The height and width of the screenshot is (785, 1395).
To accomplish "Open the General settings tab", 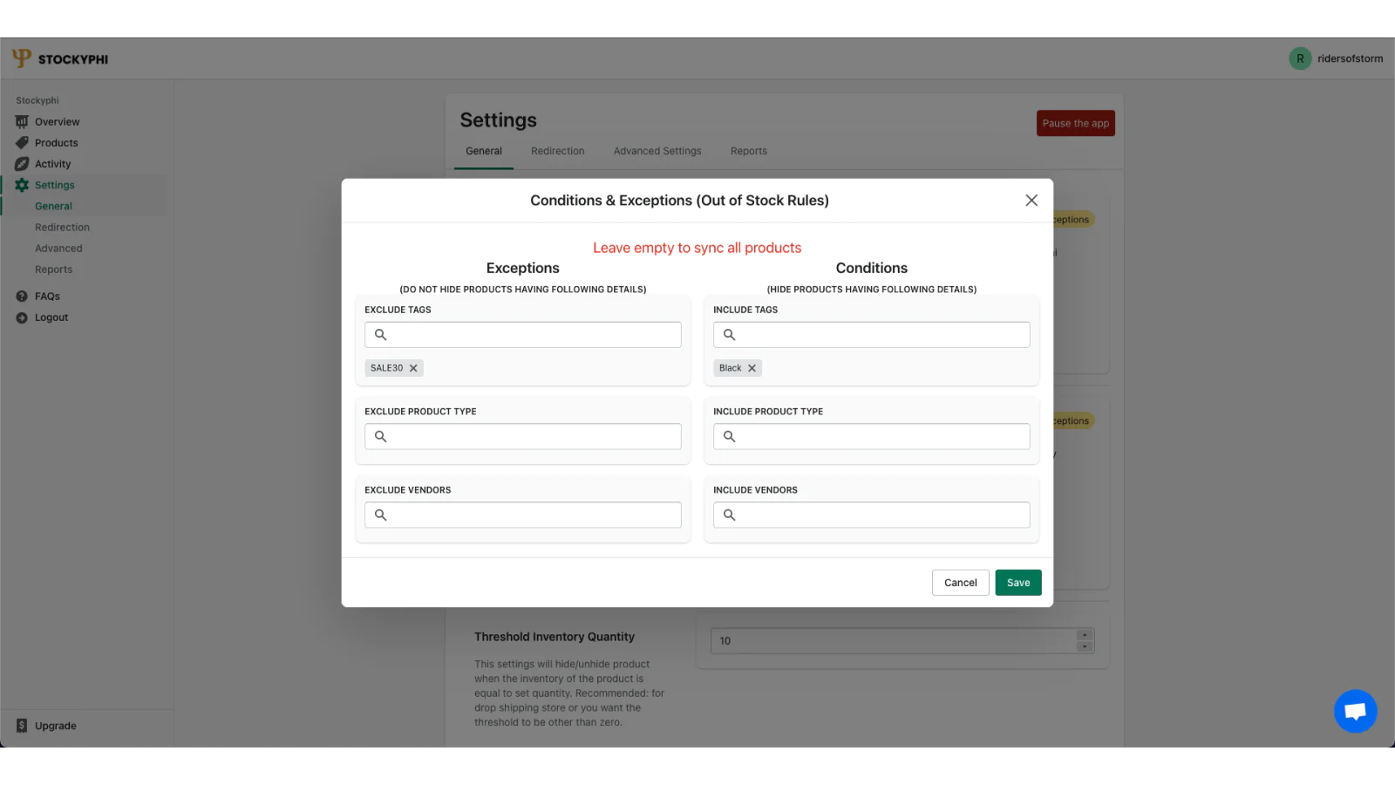I will (x=484, y=151).
